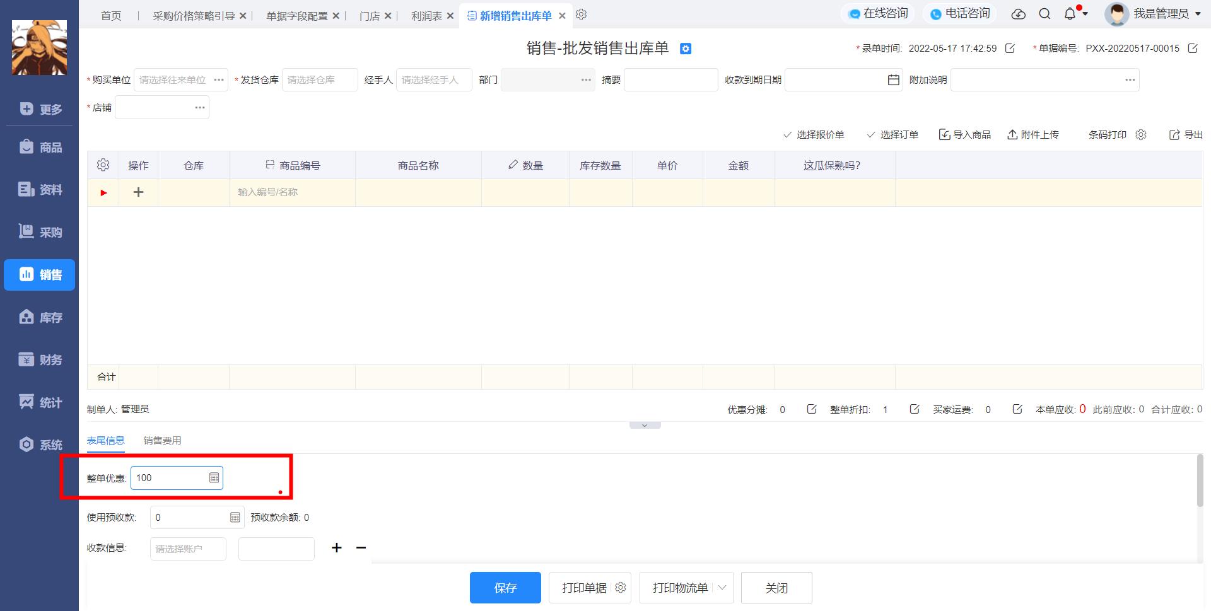Click the 摘要 input field
The width and height of the screenshot is (1211, 611).
670,80
